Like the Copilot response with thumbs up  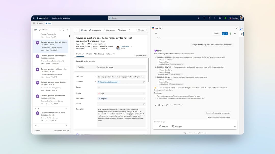click(159, 105)
